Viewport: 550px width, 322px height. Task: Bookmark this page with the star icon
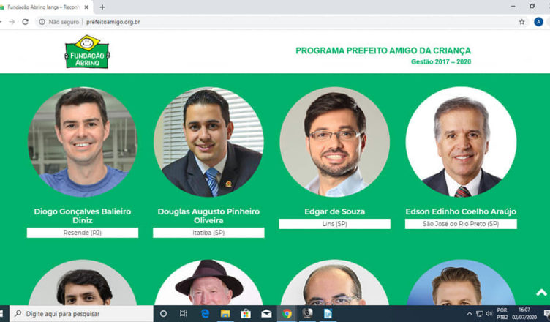(x=521, y=22)
